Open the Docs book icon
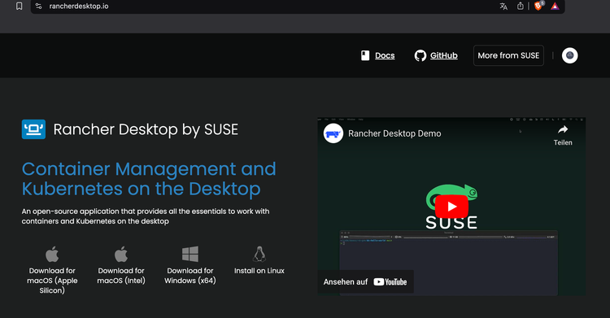Screen dimensions: 610x318 pyautogui.click(x=365, y=55)
